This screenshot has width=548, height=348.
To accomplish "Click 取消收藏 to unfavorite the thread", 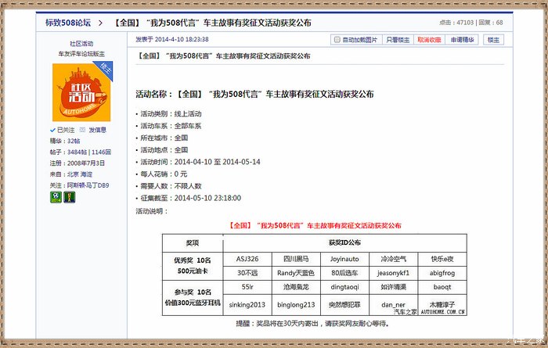I will (428, 39).
